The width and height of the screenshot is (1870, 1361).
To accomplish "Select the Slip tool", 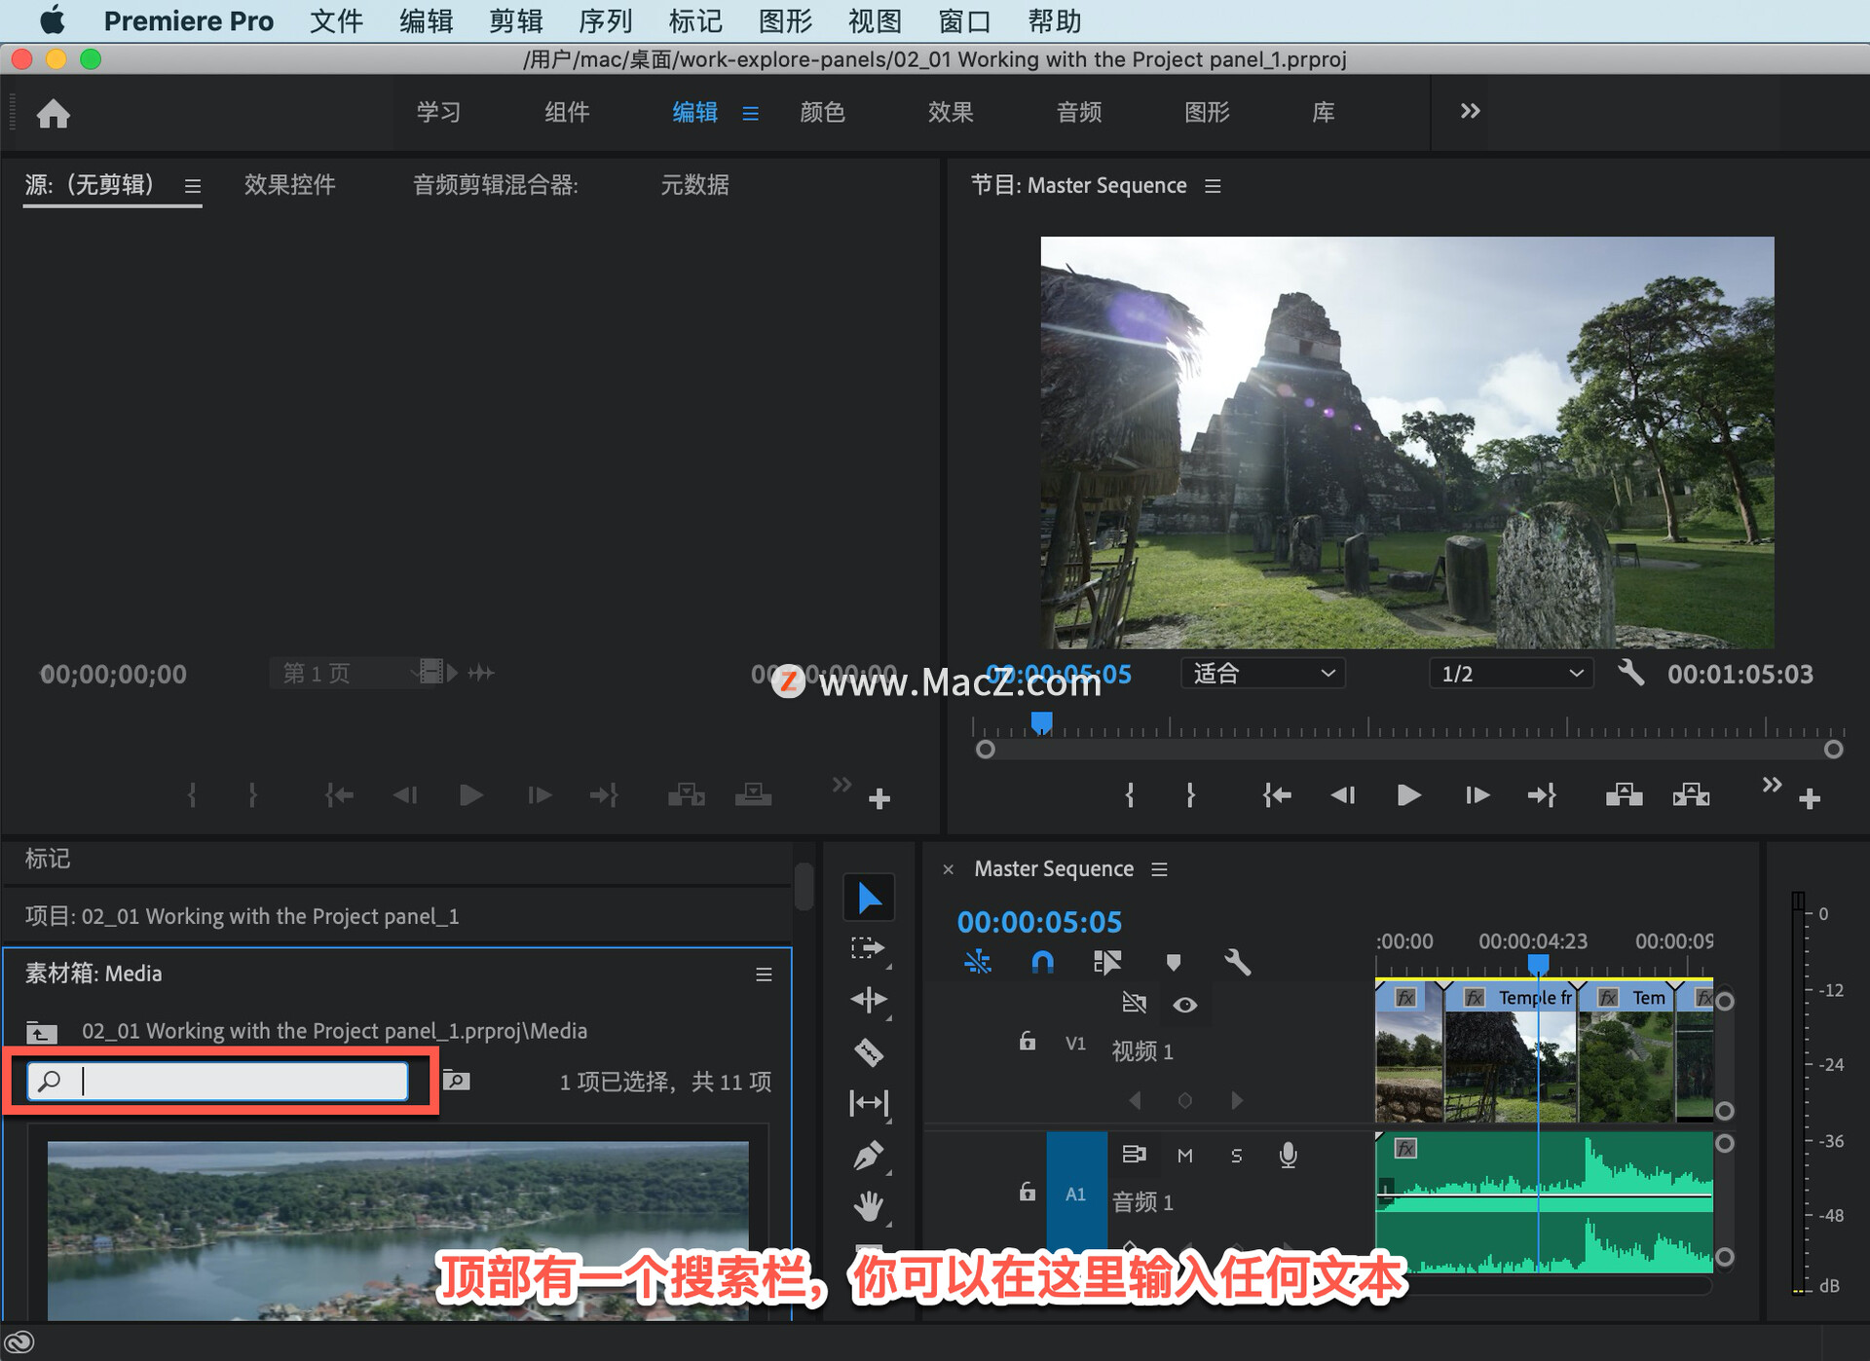I will tap(868, 1103).
